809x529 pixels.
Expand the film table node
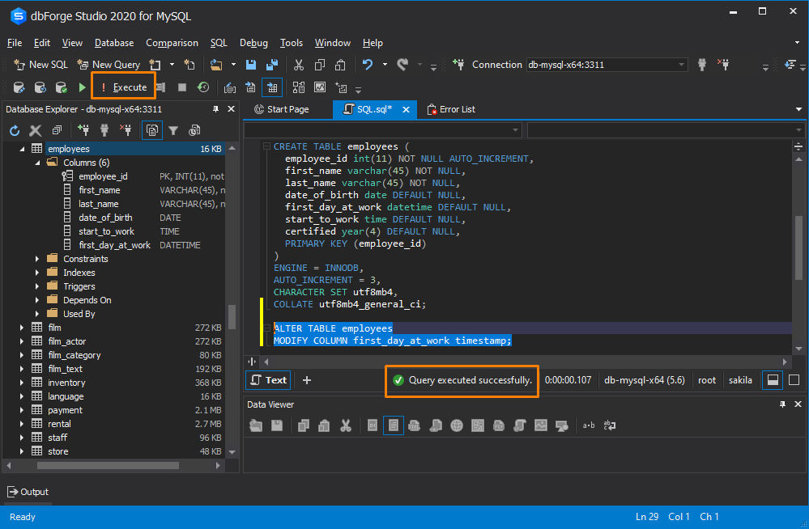tap(21, 328)
